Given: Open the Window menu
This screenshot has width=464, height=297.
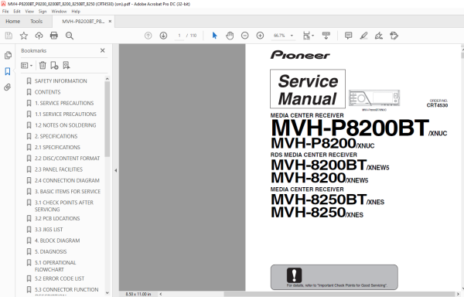Looking at the screenshot, I should point(59,12).
